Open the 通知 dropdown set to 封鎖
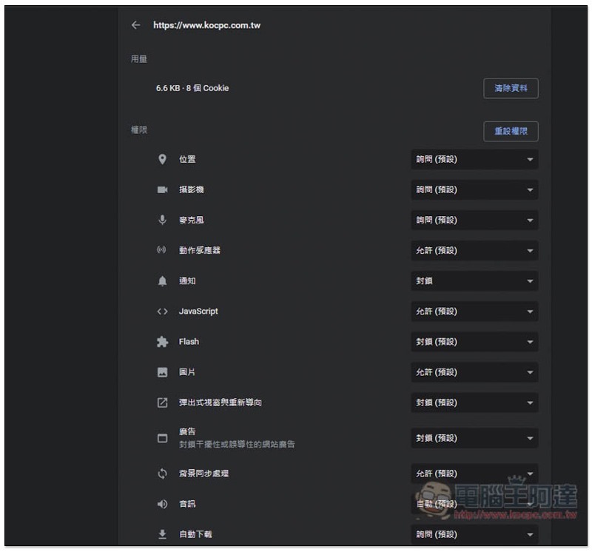Viewport: 592px width, 552px height. 474,281
